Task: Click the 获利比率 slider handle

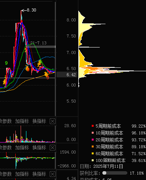Action: 104,173
